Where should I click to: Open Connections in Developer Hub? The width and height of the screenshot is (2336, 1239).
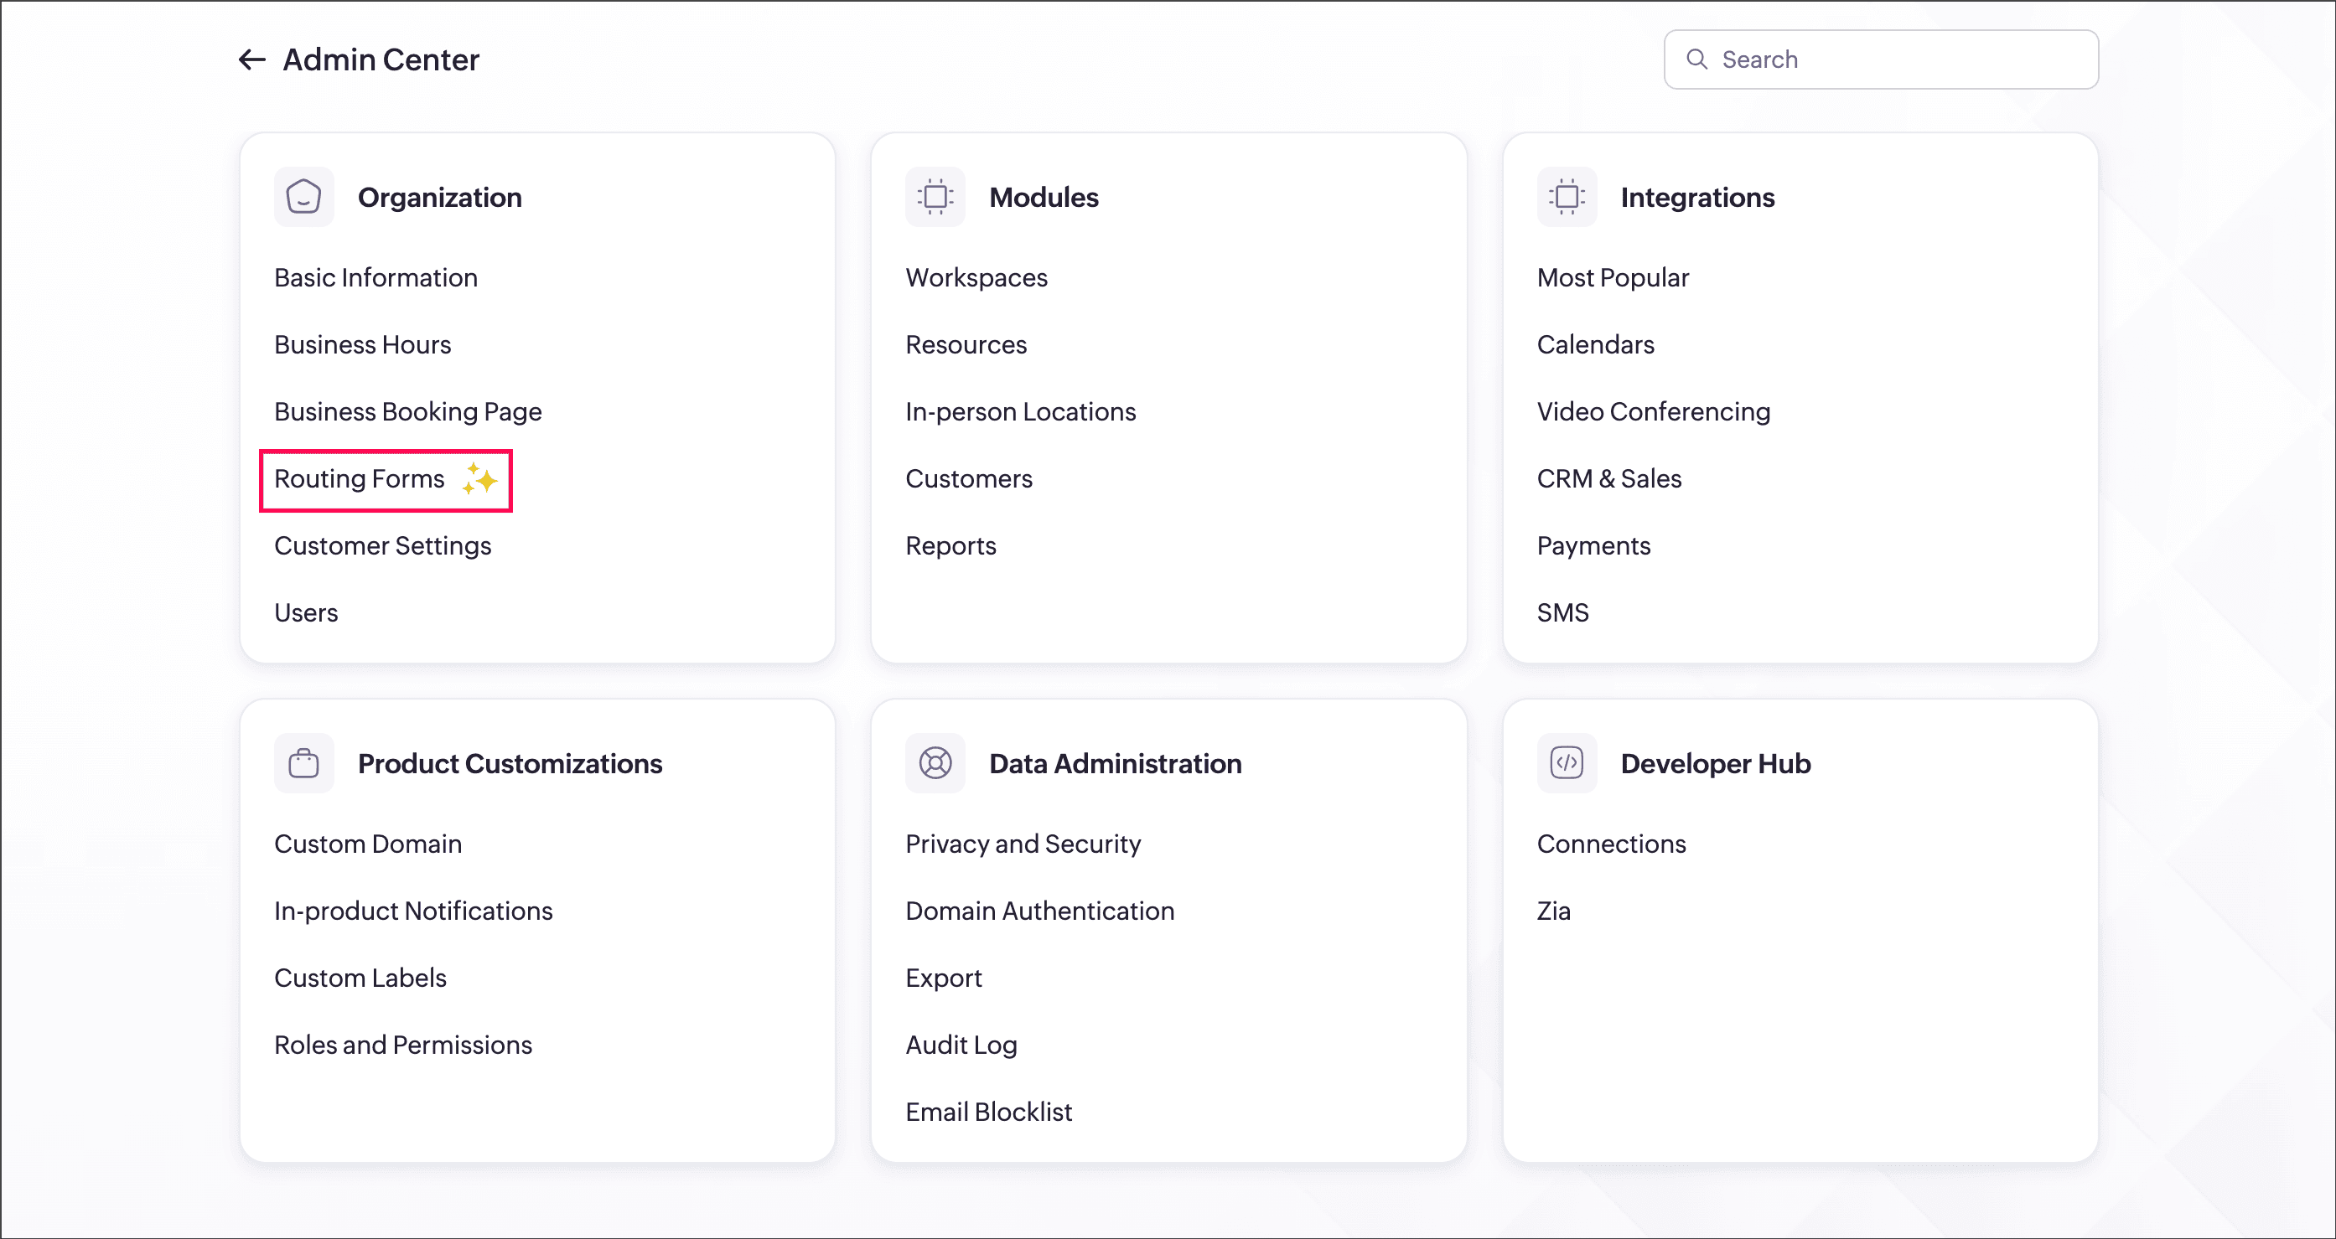[x=1610, y=844]
